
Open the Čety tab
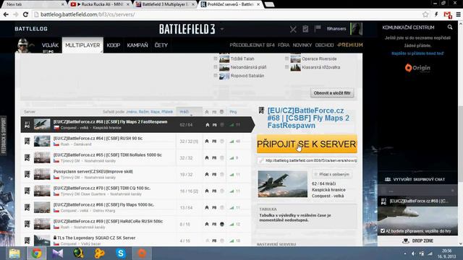point(161,45)
